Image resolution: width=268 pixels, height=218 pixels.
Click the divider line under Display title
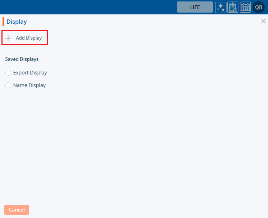tap(133, 29)
